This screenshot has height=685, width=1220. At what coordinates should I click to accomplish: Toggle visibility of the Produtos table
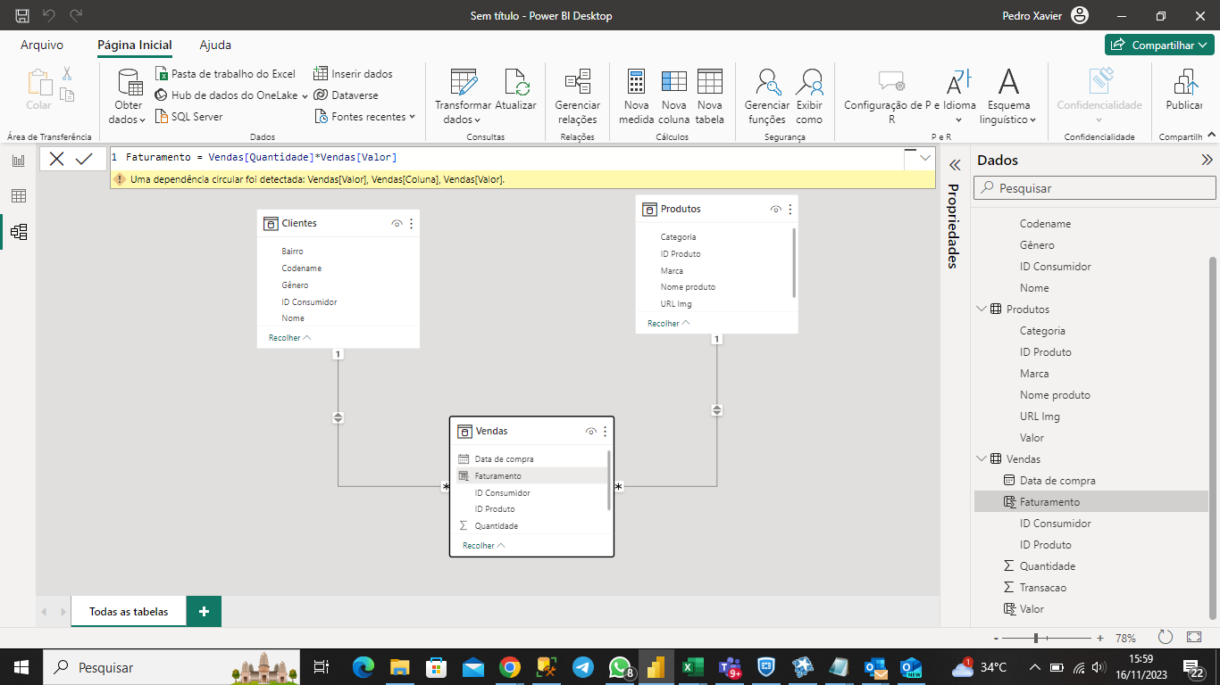coord(775,210)
